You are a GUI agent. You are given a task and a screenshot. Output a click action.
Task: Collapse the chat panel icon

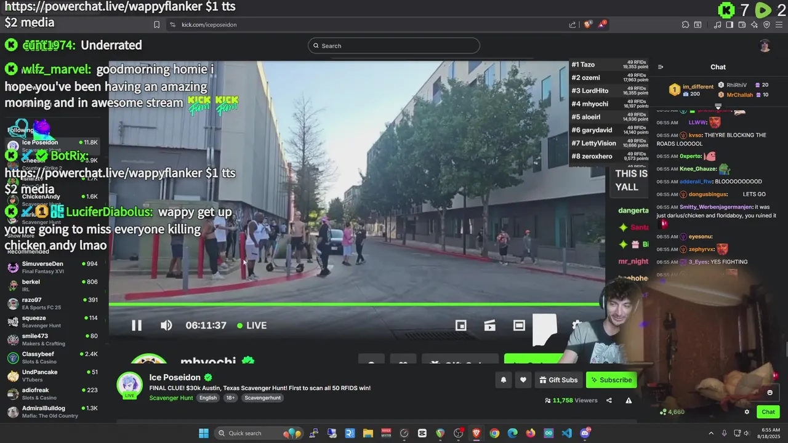(661, 67)
